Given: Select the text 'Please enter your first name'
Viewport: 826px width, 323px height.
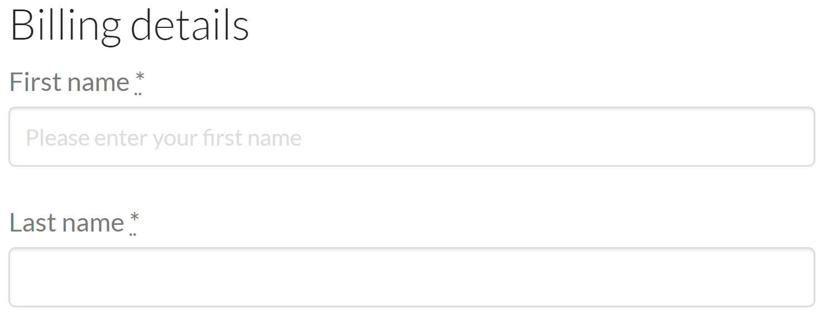Looking at the screenshot, I should (x=165, y=137).
